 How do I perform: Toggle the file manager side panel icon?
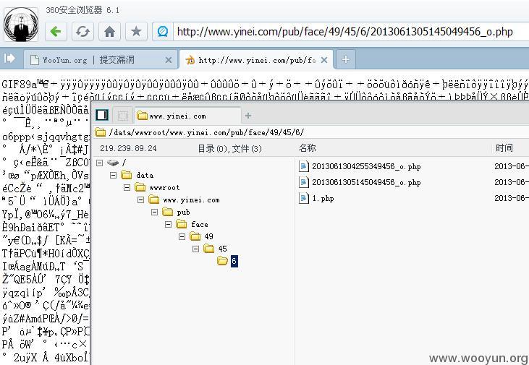(101, 115)
